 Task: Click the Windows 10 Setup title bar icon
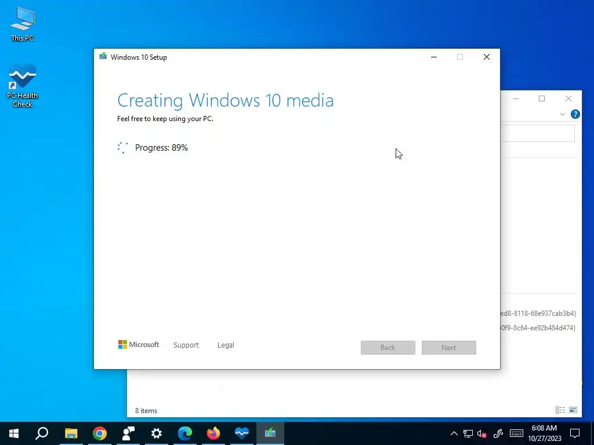103,57
